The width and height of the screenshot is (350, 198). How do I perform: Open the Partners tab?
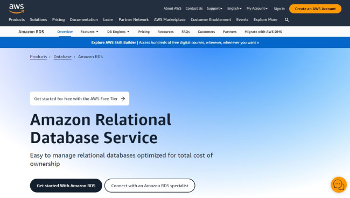pos(229,32)
